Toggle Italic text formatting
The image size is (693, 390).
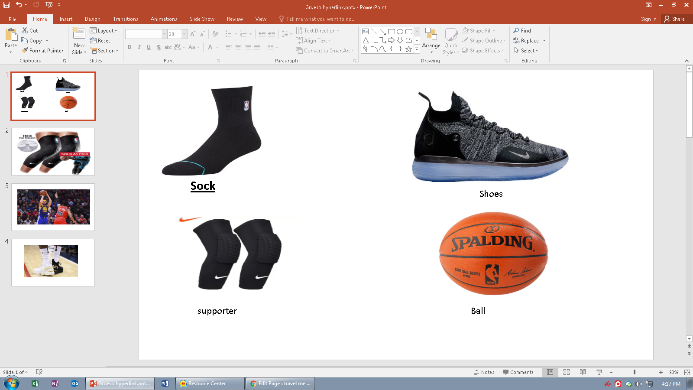pos(139,47)
